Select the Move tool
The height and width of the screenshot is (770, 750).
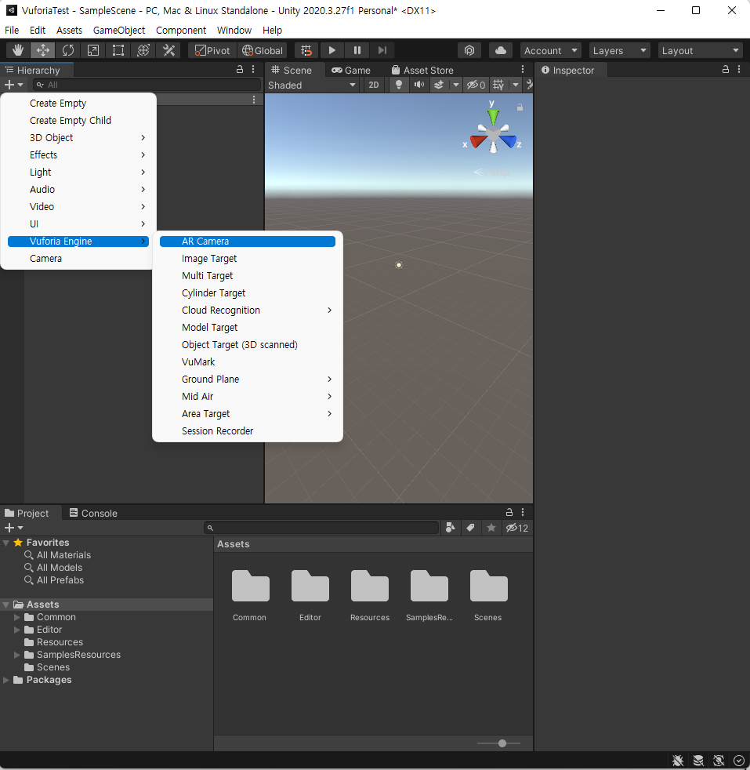coord(42,50)
